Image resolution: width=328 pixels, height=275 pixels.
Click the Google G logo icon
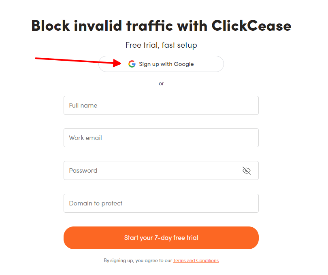coord(132,64)
